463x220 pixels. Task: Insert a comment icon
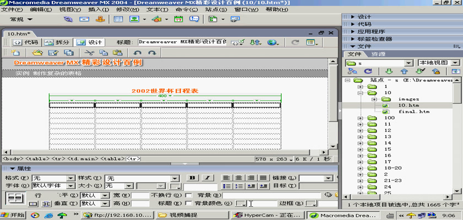pos(194,19)
